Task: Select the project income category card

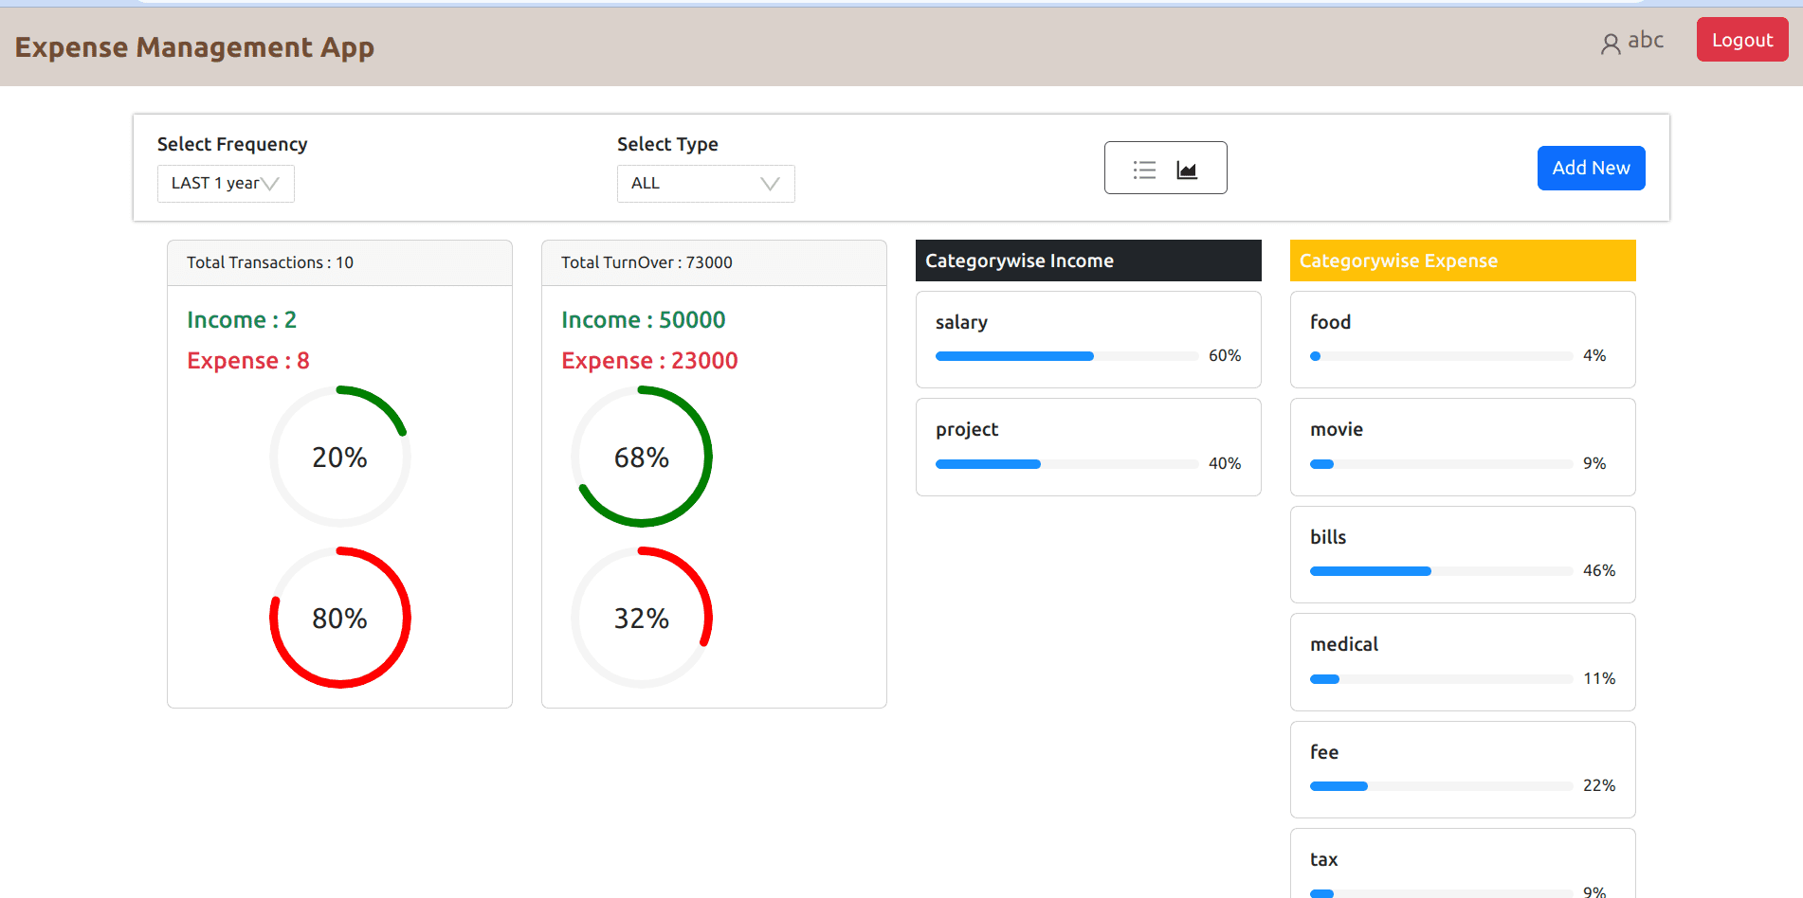Action: [1088, 447]
